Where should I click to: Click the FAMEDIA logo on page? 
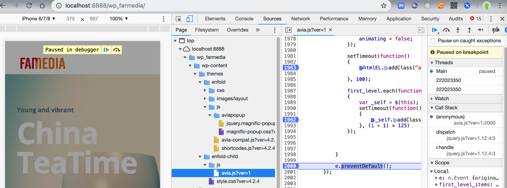[43, 63]
